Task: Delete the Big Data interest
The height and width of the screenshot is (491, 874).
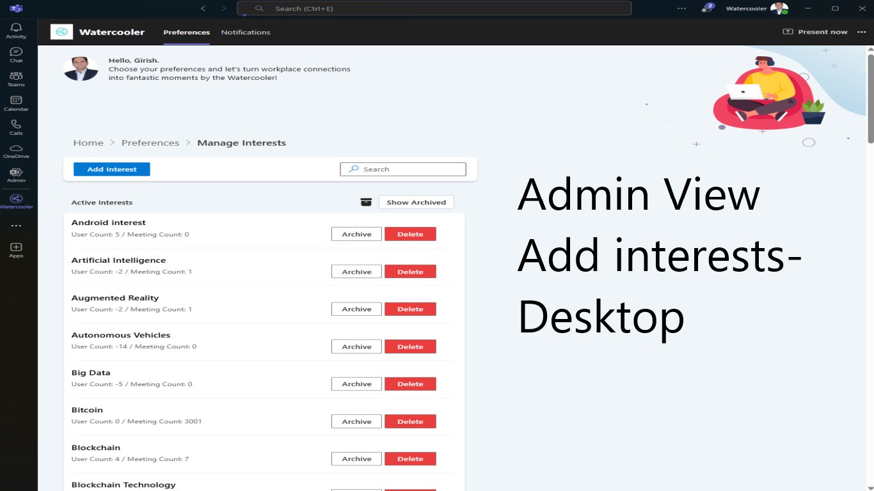Action: pos(410,384)
